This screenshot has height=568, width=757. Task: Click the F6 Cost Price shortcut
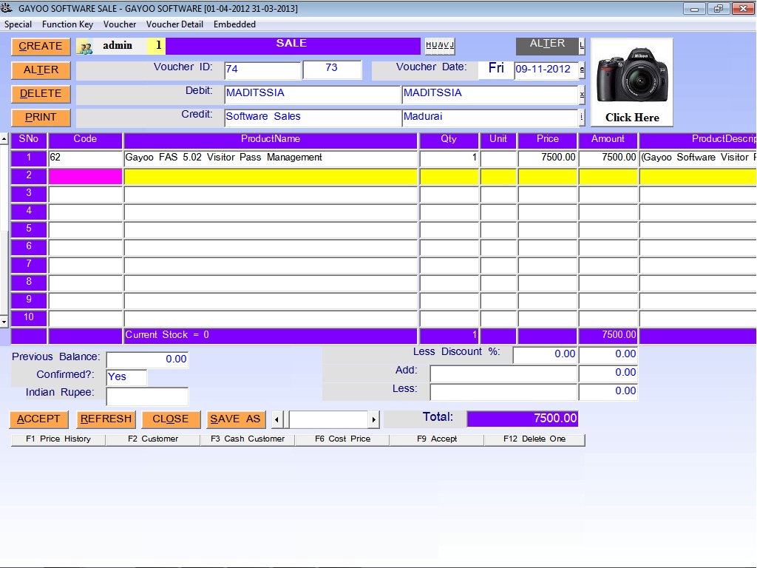pos(343,439)
